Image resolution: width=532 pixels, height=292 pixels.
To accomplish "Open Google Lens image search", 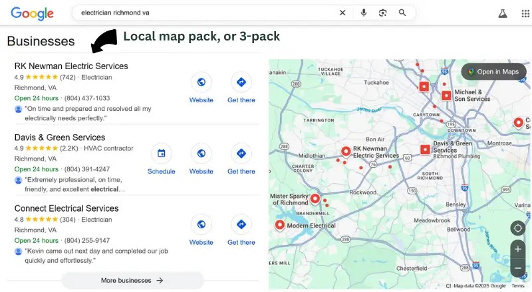I will 383,13.
